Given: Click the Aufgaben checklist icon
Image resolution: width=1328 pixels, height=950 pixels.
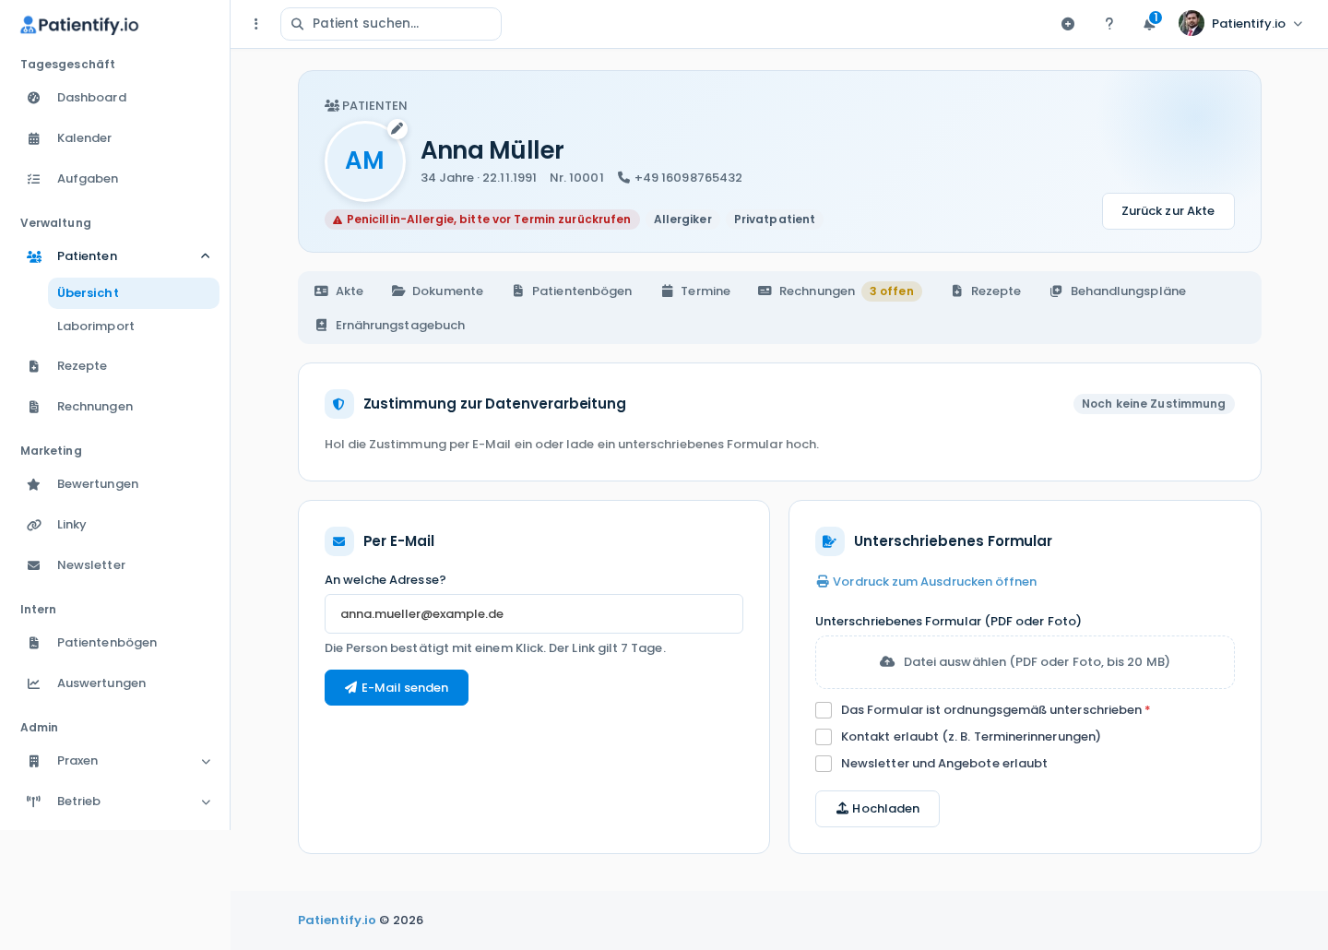Looking at the screenshot, I should pyautogui.click(x=34, y=179).
